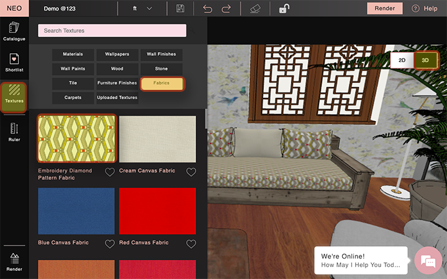Click the pink Render button
Image resolution: width=447 pixels, height=279 pixels.
(x=384, y=8)
